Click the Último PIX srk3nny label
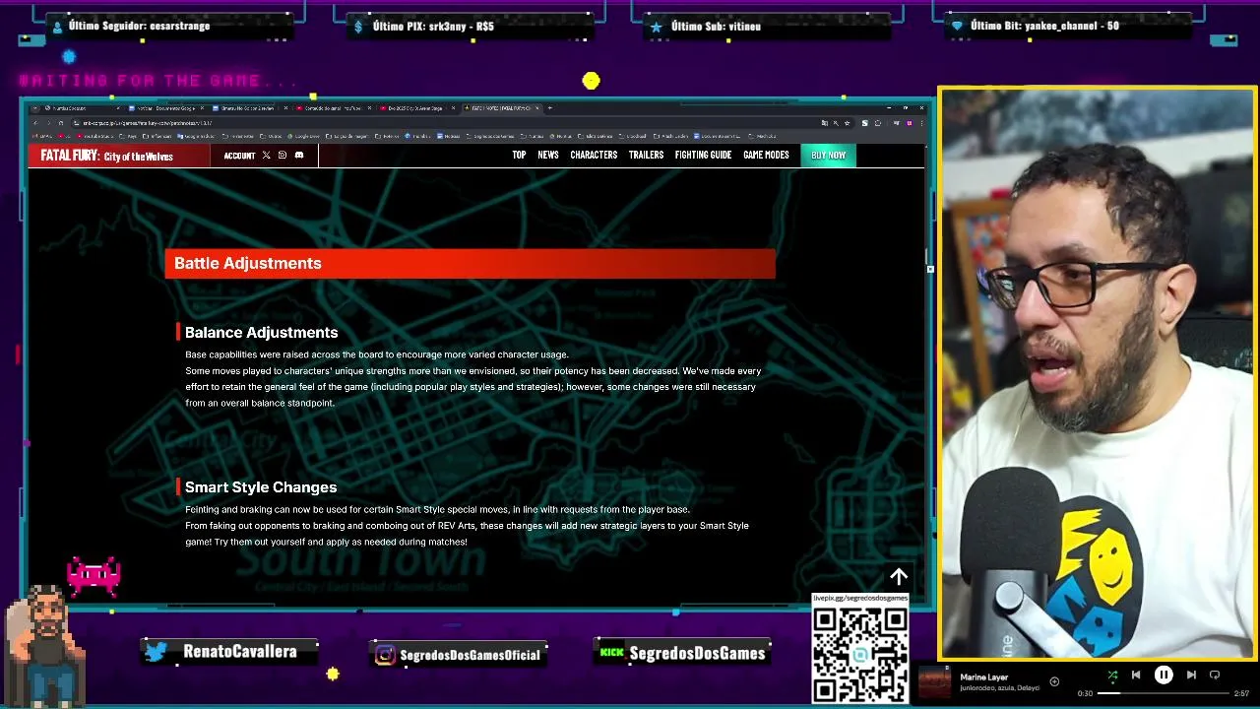 [433, 26]
